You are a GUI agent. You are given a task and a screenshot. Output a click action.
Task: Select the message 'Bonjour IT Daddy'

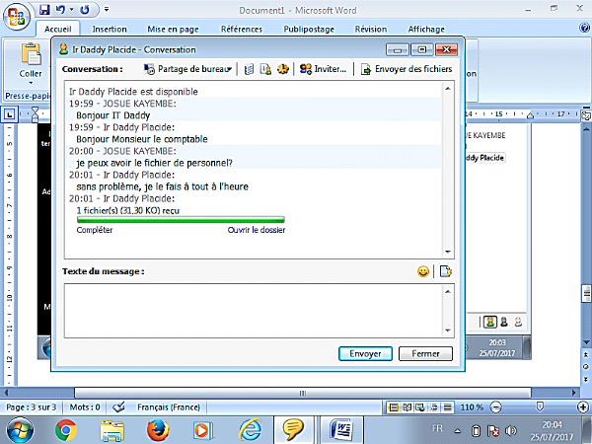click(113, 115)
